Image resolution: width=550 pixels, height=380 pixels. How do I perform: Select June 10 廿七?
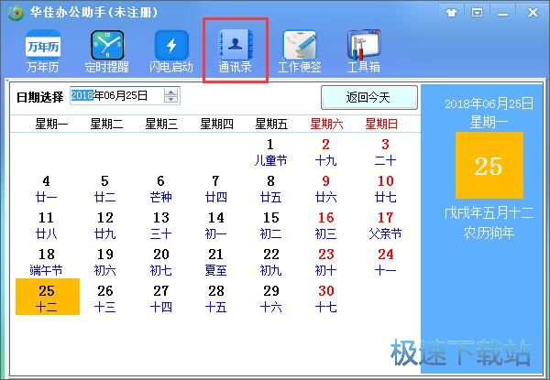pos(385,190)
